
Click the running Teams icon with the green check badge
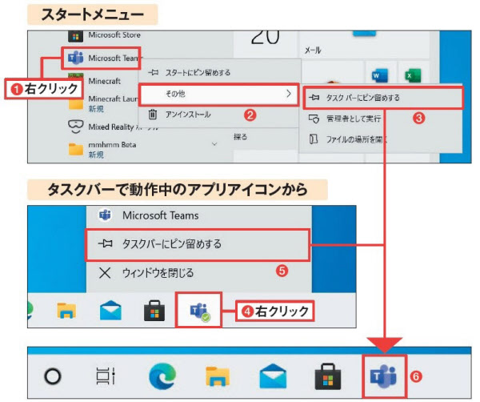[198, 310]
